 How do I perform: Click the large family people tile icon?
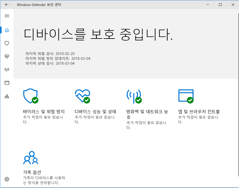point(31,157)
